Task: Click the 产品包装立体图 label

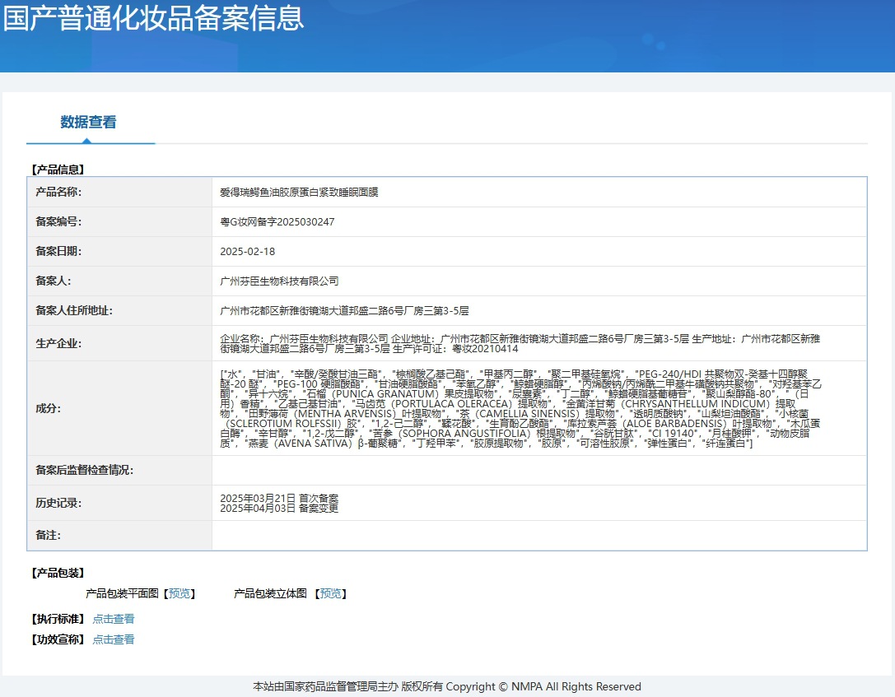Action: [271, 594]
